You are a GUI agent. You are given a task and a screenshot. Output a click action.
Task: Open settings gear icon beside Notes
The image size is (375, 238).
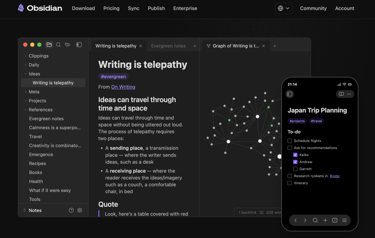coord(80,210)
